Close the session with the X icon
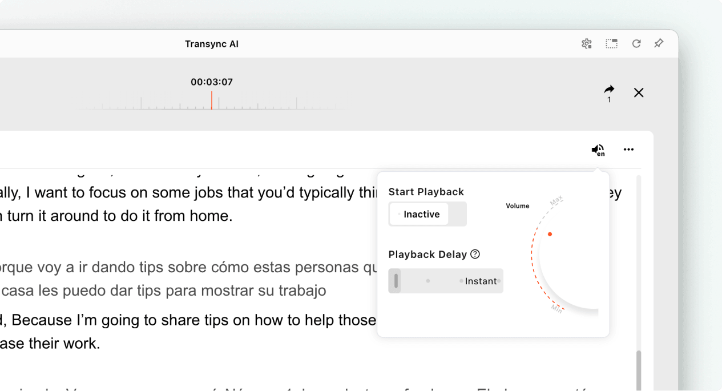Viewport: 722px width, 391px height. coord(639,92)
